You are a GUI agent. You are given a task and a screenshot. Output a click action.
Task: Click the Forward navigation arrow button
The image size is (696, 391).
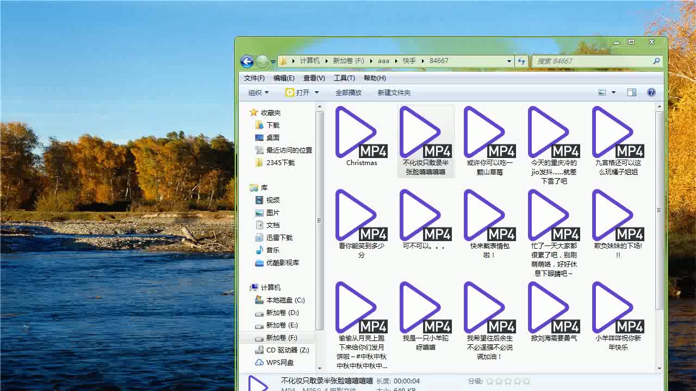(x=262, y=61)
